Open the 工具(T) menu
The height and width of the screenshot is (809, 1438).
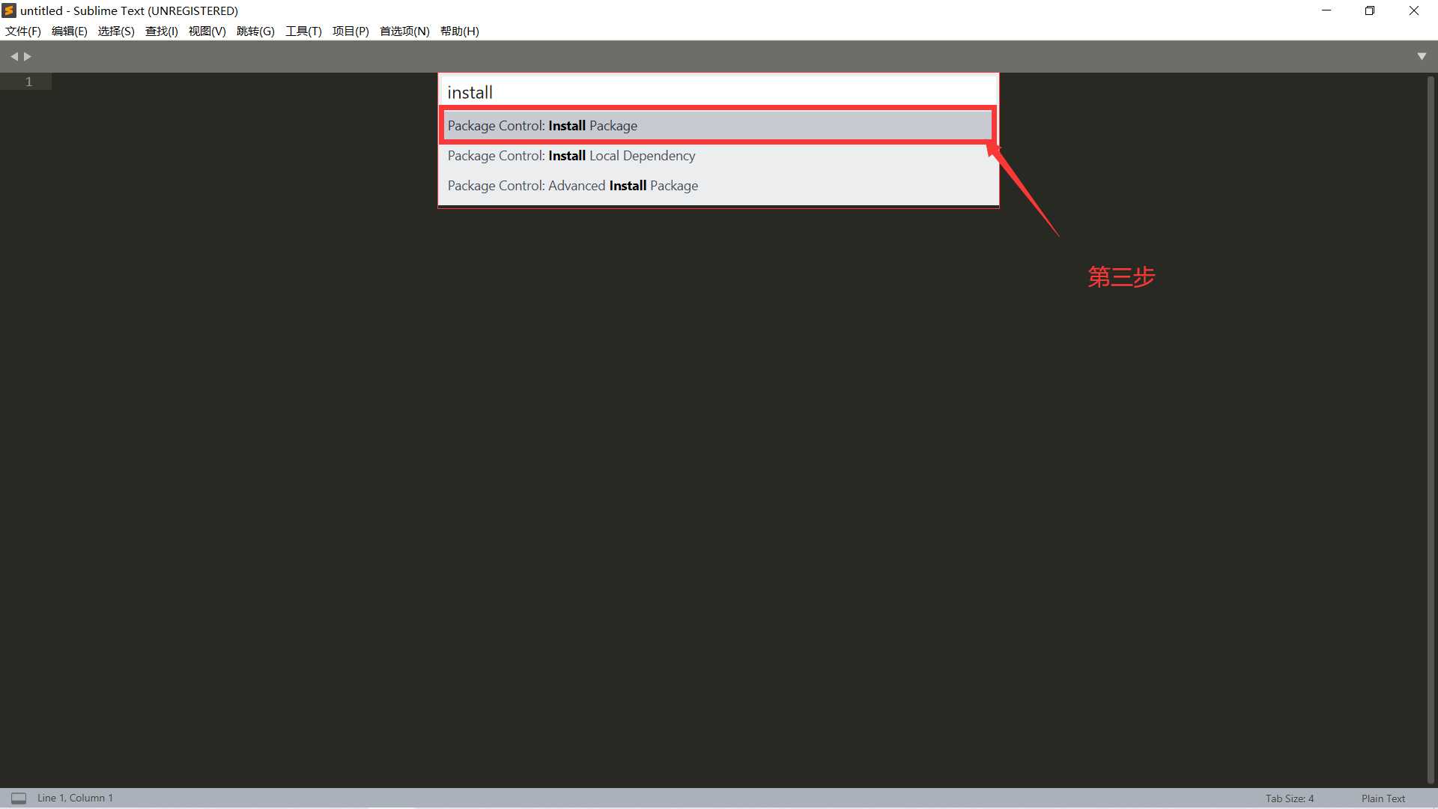pyautogui.click(x=303, y=31)
